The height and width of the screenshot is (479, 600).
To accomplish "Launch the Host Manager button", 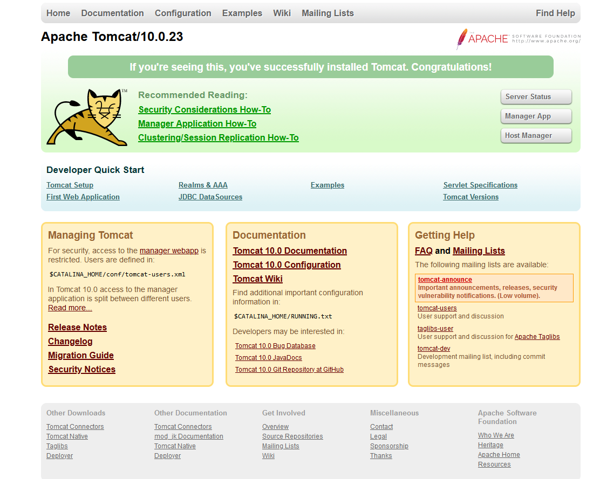I will pos(536,136).
